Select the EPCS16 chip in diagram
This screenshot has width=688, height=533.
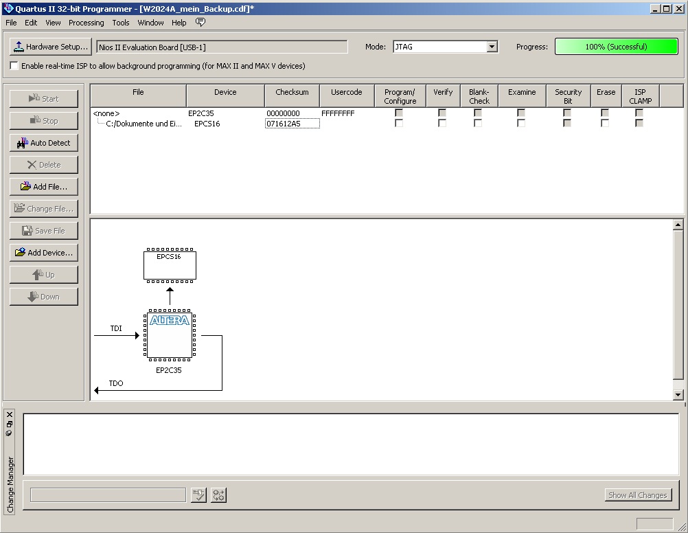[170, 266]
